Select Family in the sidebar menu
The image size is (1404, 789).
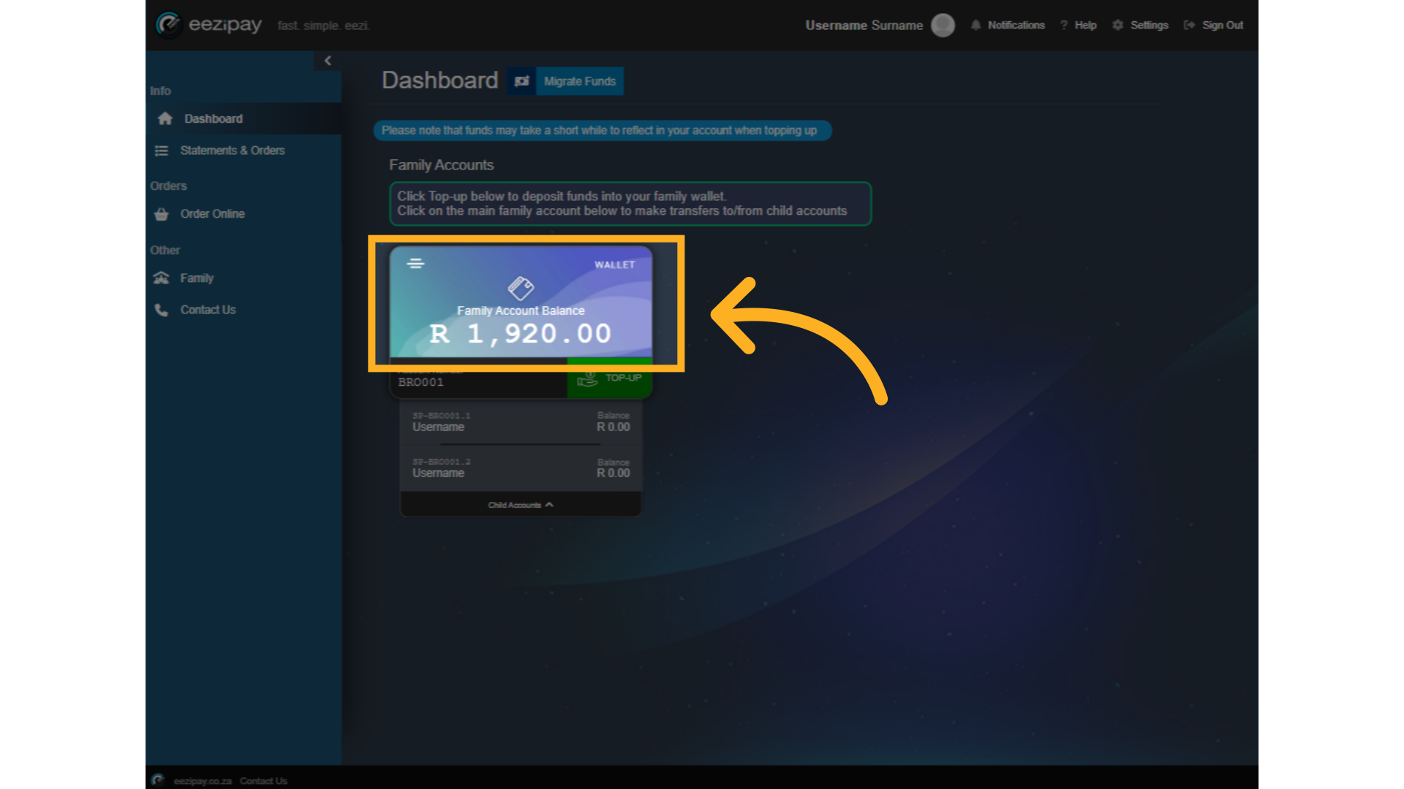pos(197,278)
